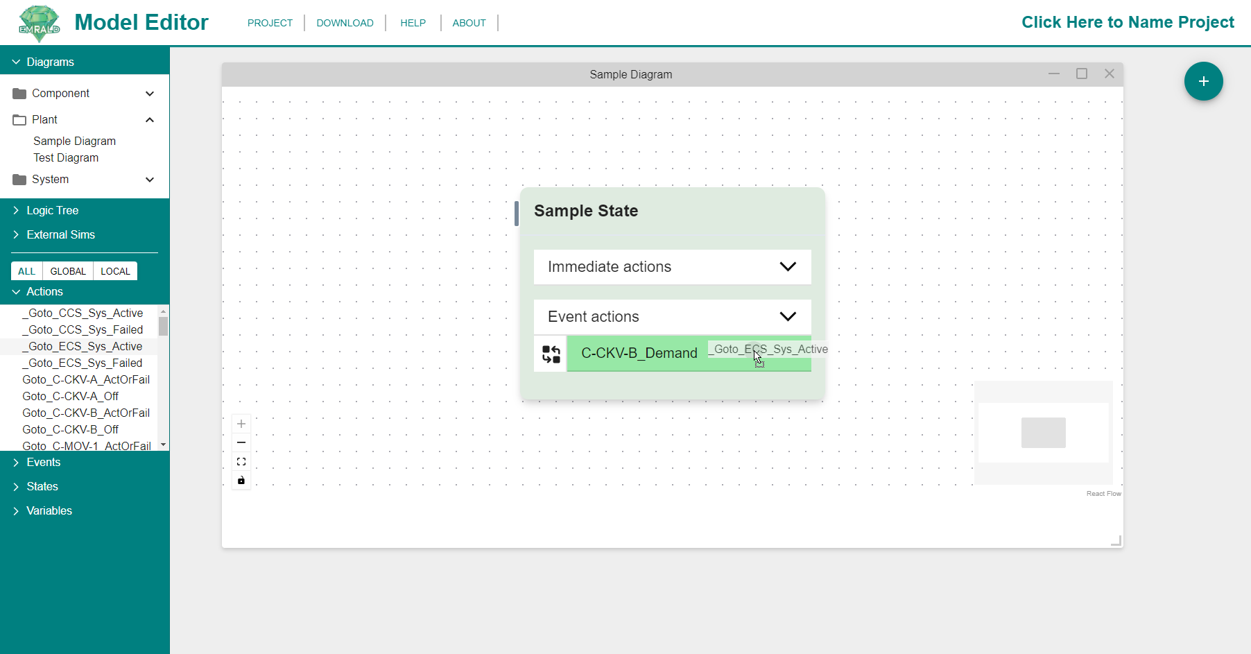This screenshot has width=1251, height=654.
Task: Zoom in with the canvas plus control
Action: click(241, 424)
